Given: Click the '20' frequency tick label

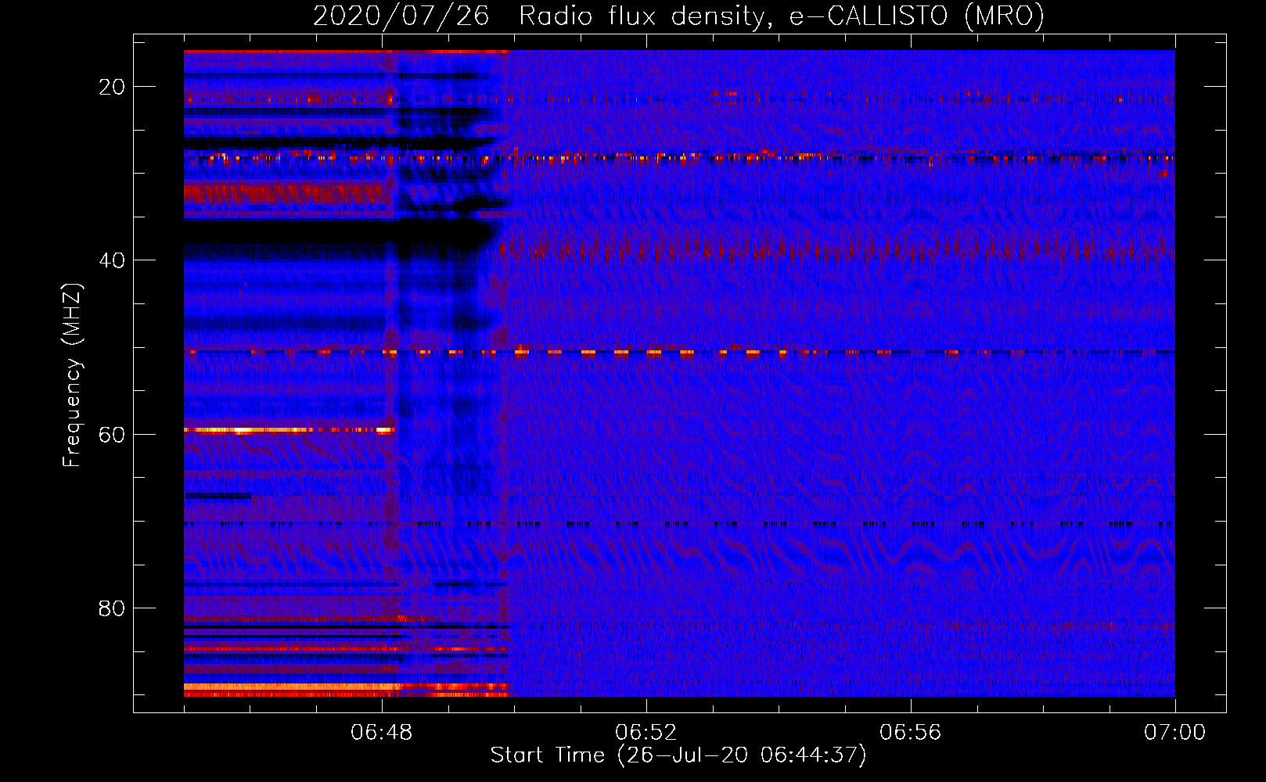Looking at the screenshot, I should tap(112, 87).
